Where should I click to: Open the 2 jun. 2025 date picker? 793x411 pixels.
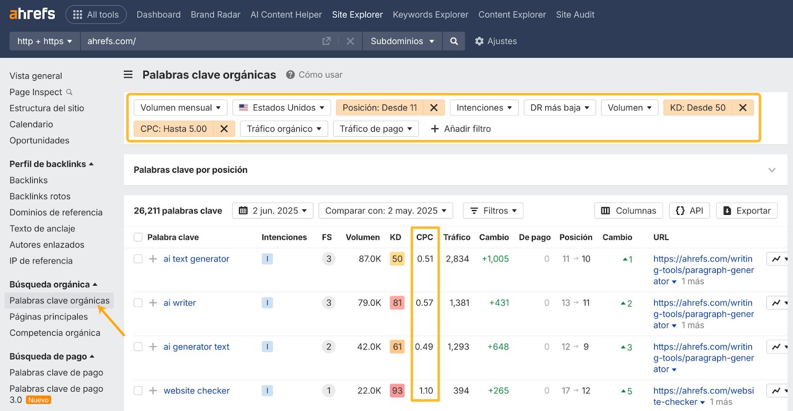(x=273, y=211)
